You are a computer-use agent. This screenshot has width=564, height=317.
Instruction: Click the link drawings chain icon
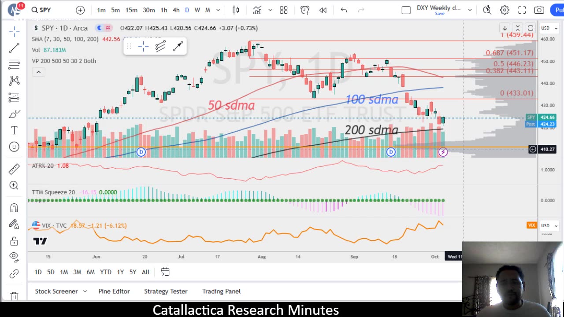[14, 274]
